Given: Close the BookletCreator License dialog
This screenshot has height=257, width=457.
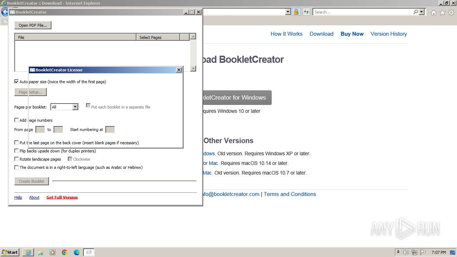Looking at the screenshot, I should point(179,70).
